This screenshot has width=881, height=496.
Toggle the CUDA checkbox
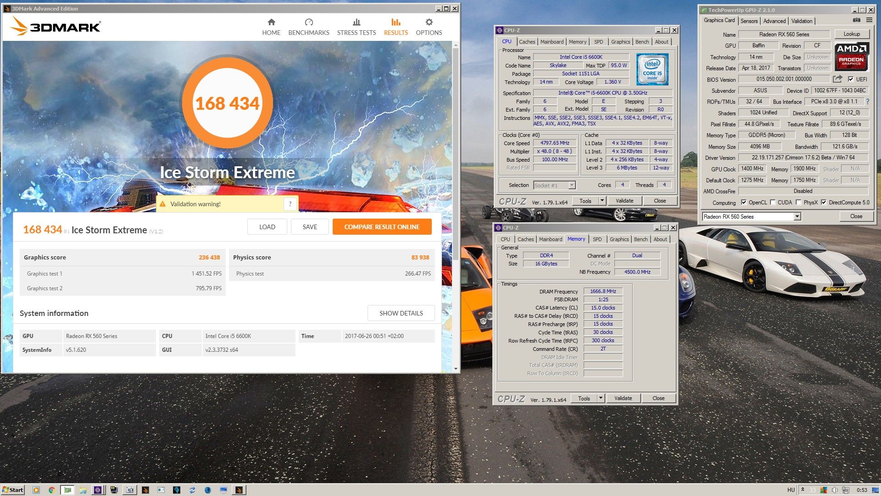(773, 203)
